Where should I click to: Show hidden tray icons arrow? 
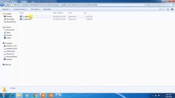point(153,96)
